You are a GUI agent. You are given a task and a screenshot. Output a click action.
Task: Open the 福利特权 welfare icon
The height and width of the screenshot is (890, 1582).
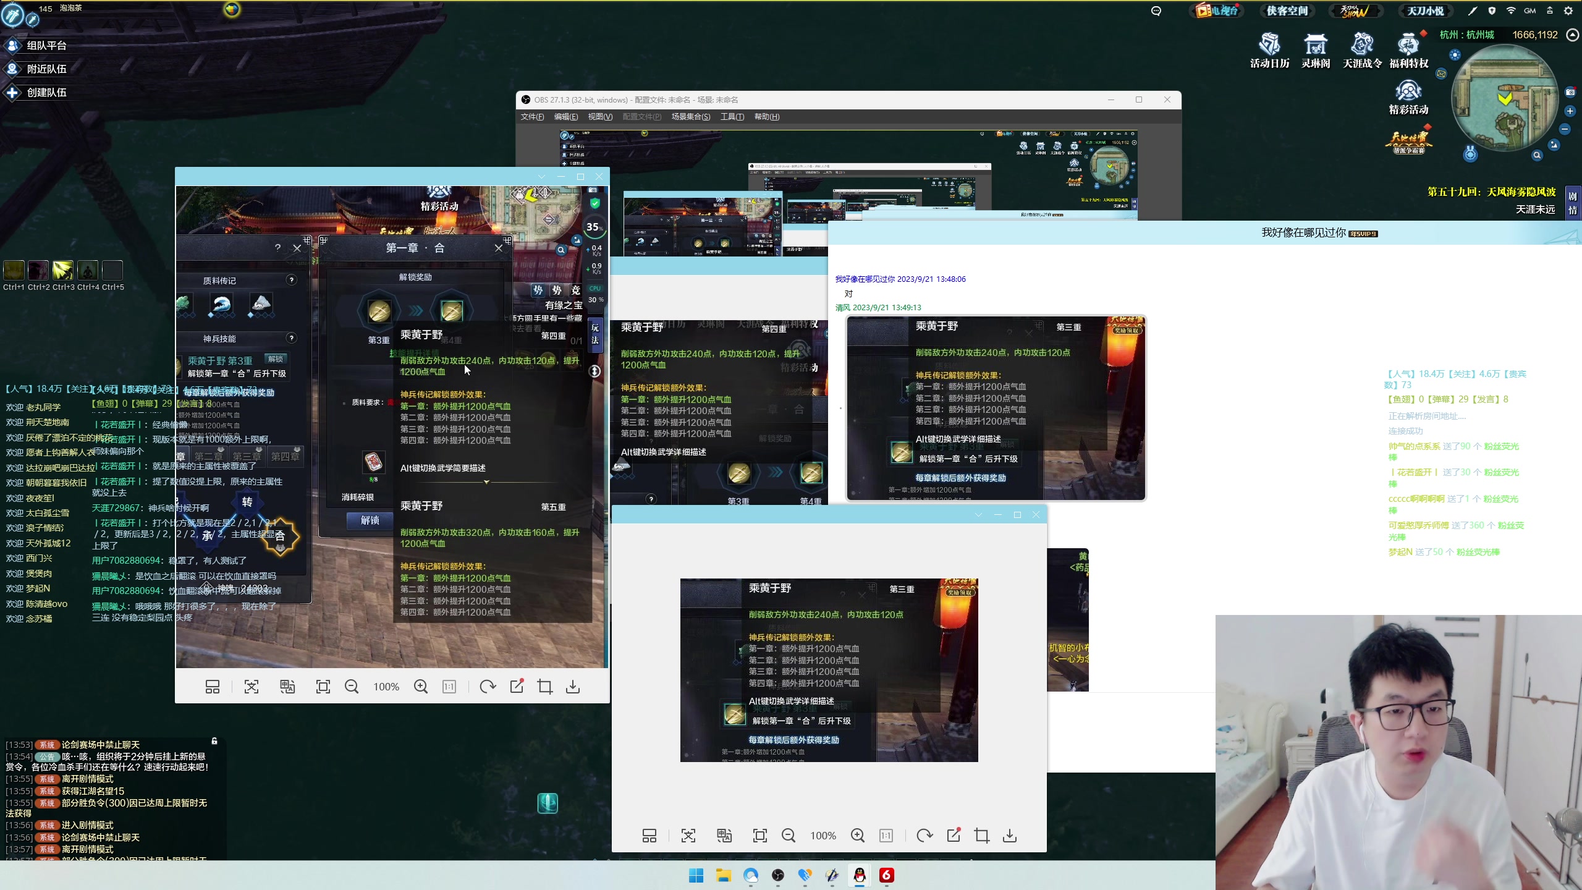pos(1409,51)
